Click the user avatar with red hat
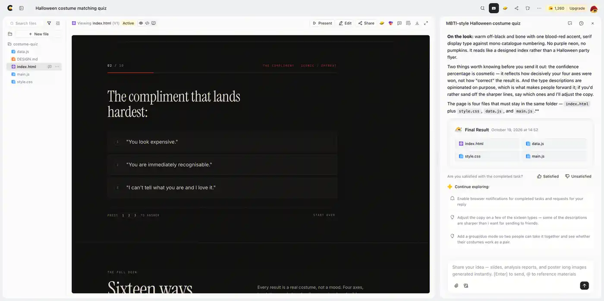The width and height of the screenshot is (604, 301). pos(594,8)
